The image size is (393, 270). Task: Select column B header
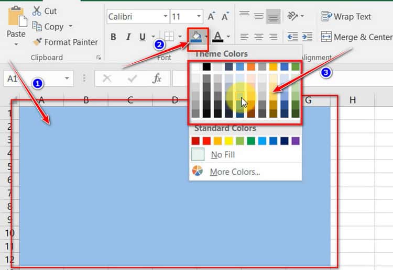tap(86, 100)
